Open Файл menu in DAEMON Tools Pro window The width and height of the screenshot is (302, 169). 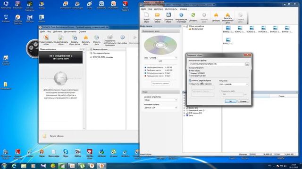pyautogui.click(x=43, y=31)
